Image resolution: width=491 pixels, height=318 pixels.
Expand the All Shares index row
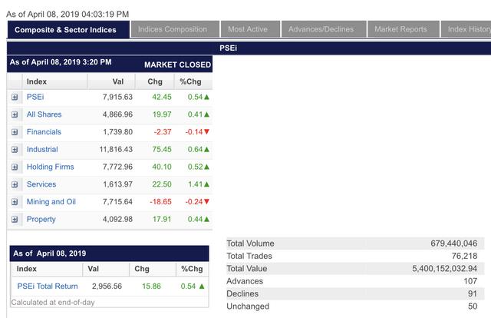(15, 114)
